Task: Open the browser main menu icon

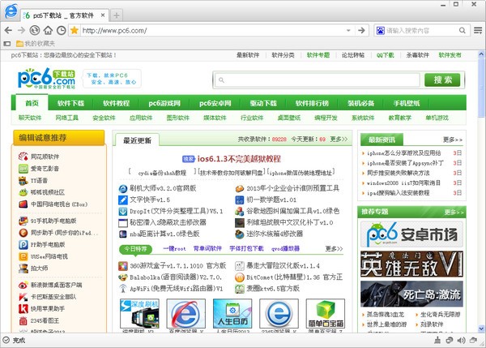Action: pos(478,30)
